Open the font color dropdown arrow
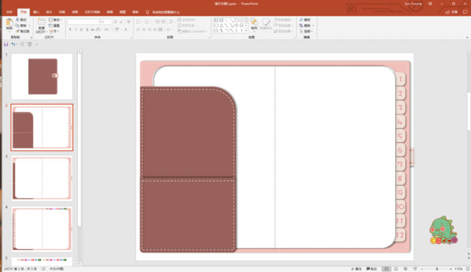Viewport: 471px width, 272px height. coord(130,29)
